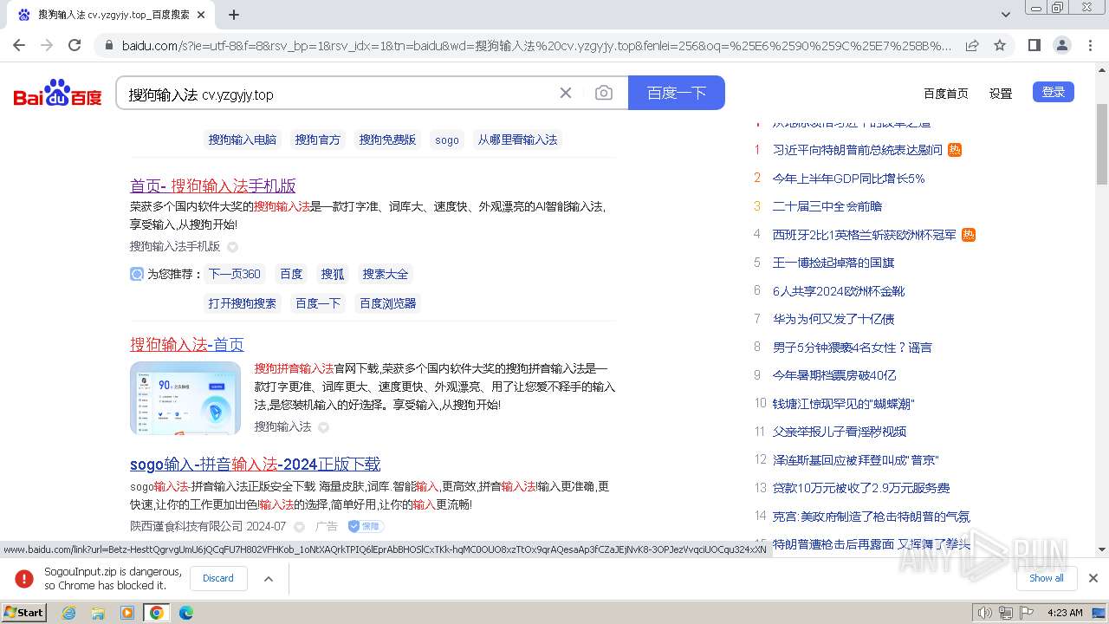Expand arrow beside 陕西谨食科技有限公司 2024-07
This screenshot has height=624, width=1109.
coord(300,527)
